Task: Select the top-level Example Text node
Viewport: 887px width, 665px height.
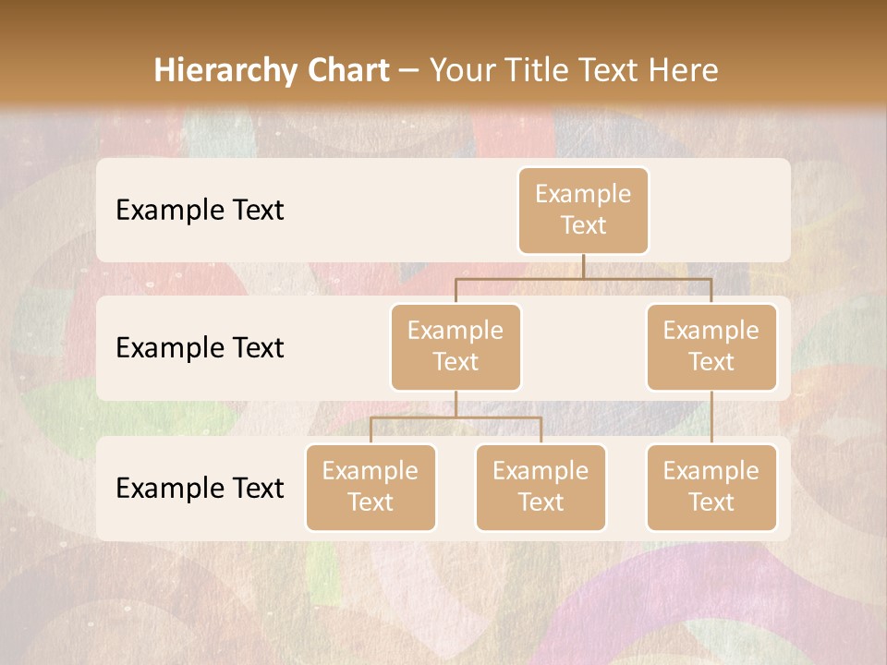Action: pyautogui.click(x=583, y=210)
